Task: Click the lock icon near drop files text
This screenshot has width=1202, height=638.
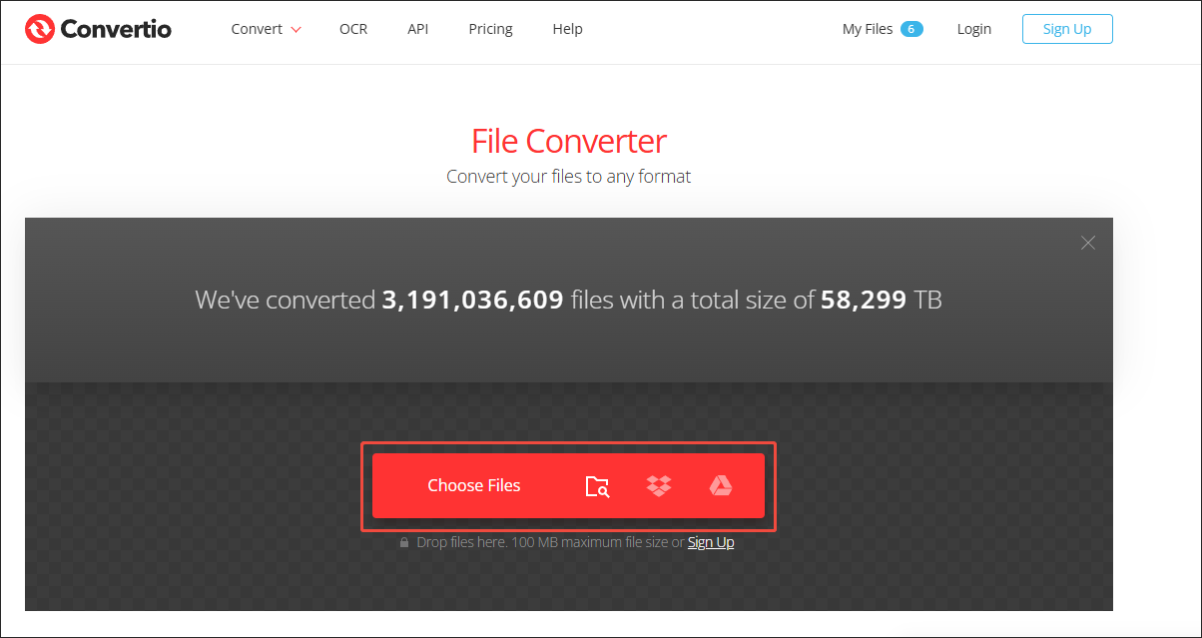Action: [403, 542]
